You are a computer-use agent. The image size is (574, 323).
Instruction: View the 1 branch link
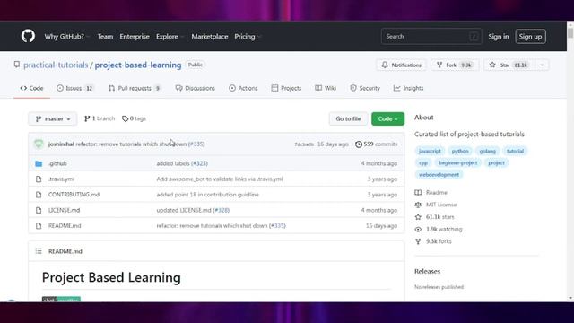(x=100, y=118)
